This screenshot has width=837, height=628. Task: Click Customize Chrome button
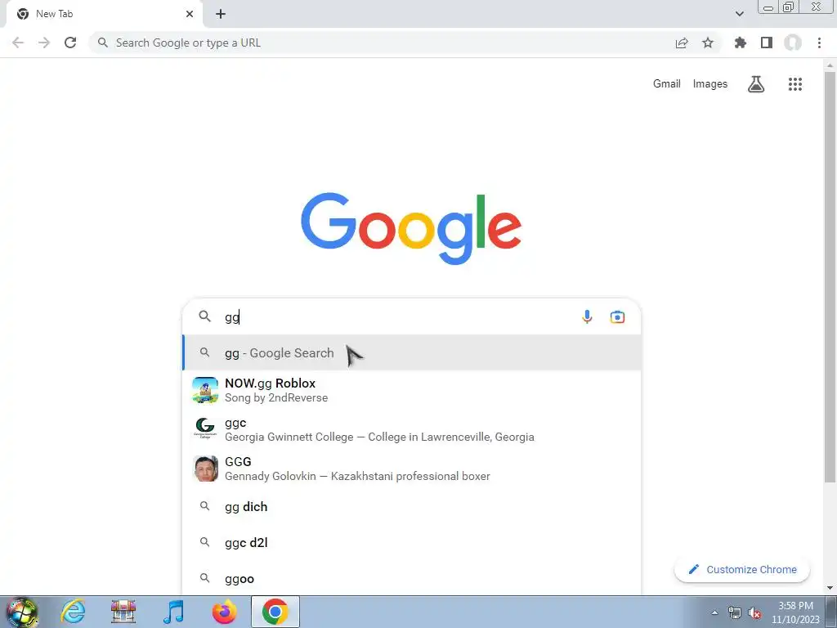[x=742, y=569]
